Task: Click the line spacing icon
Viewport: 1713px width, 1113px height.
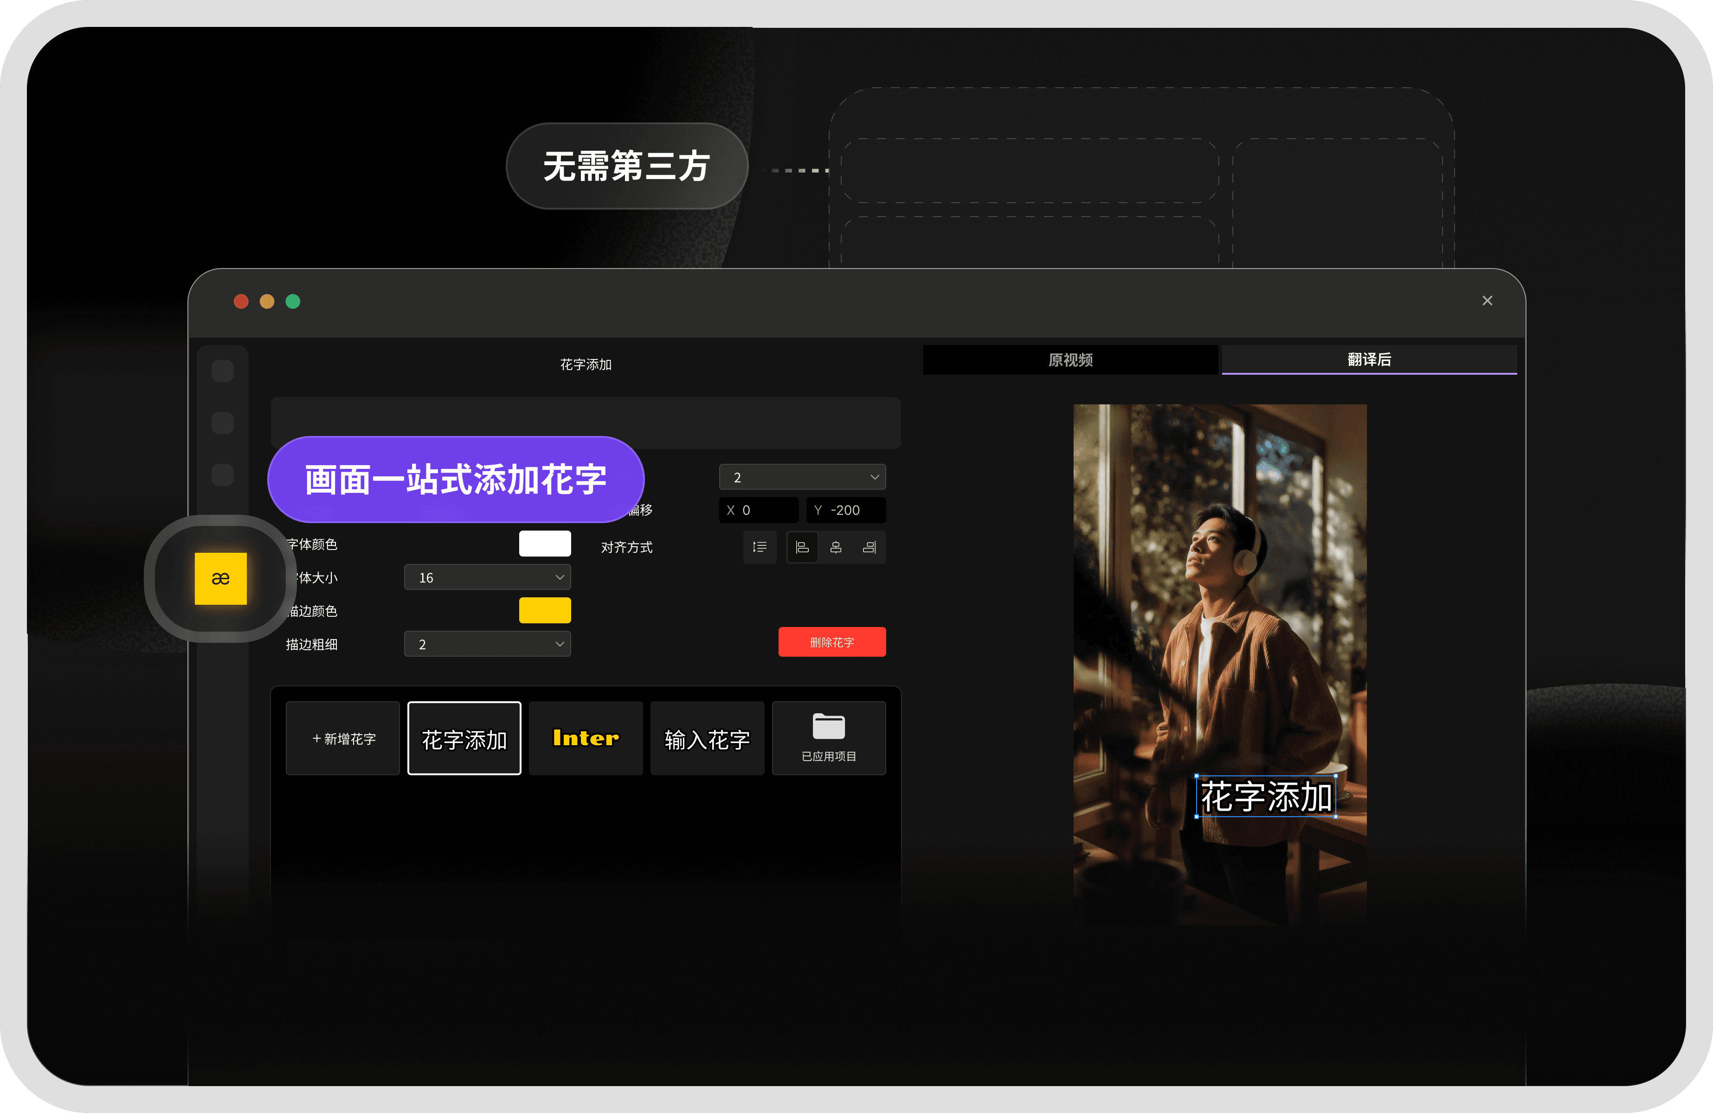Action: pyautogui.click(x=760, y=548)
